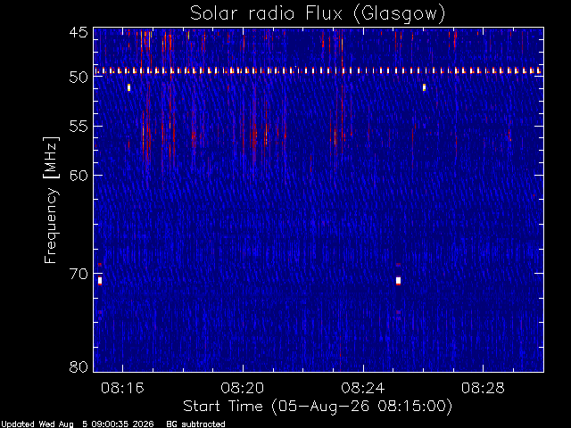This screenshot has width=571, height=428.
Task: Select the 55 MHz frequency tick label
Action: (x=79, y=127)
